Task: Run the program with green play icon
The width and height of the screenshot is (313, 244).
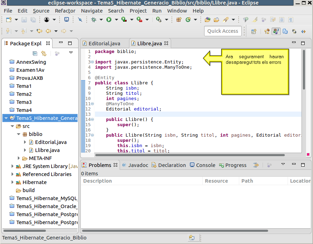Action: tap(109, 20)
